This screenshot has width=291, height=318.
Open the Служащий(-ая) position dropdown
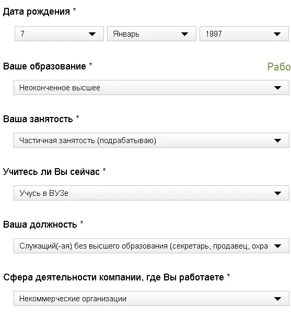(152, 245)
